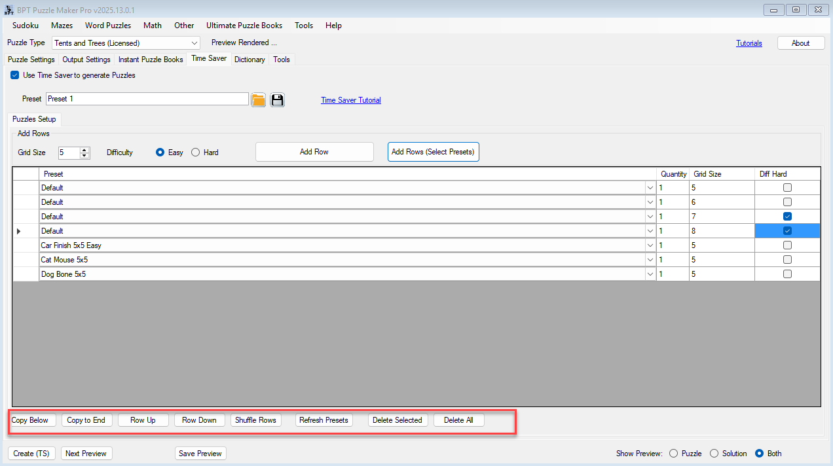Show only Puzzle in preview

click(x=673, y=454)
